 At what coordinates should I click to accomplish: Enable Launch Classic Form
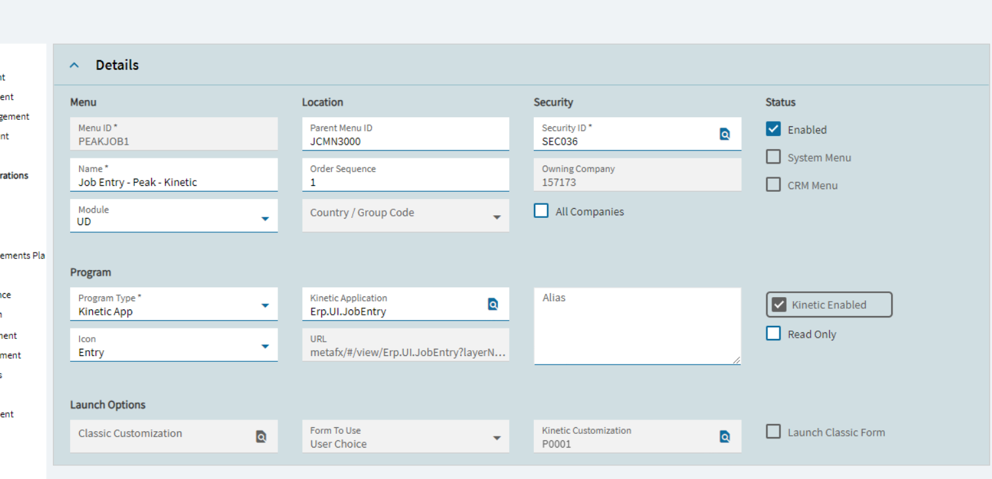point(773,431)
